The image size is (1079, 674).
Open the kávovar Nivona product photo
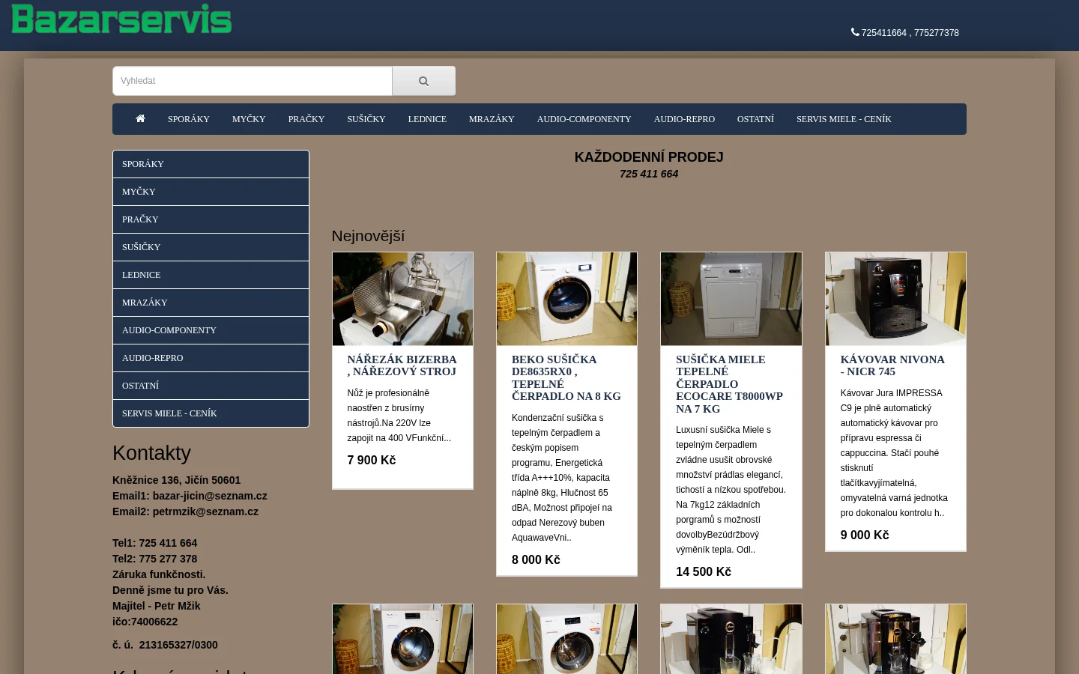[895, 299]
